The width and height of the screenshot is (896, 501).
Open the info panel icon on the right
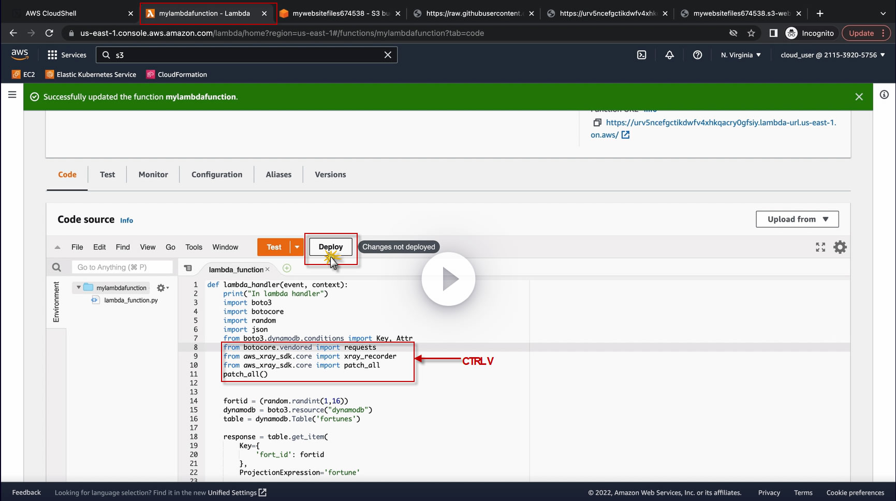pos(884,95)
